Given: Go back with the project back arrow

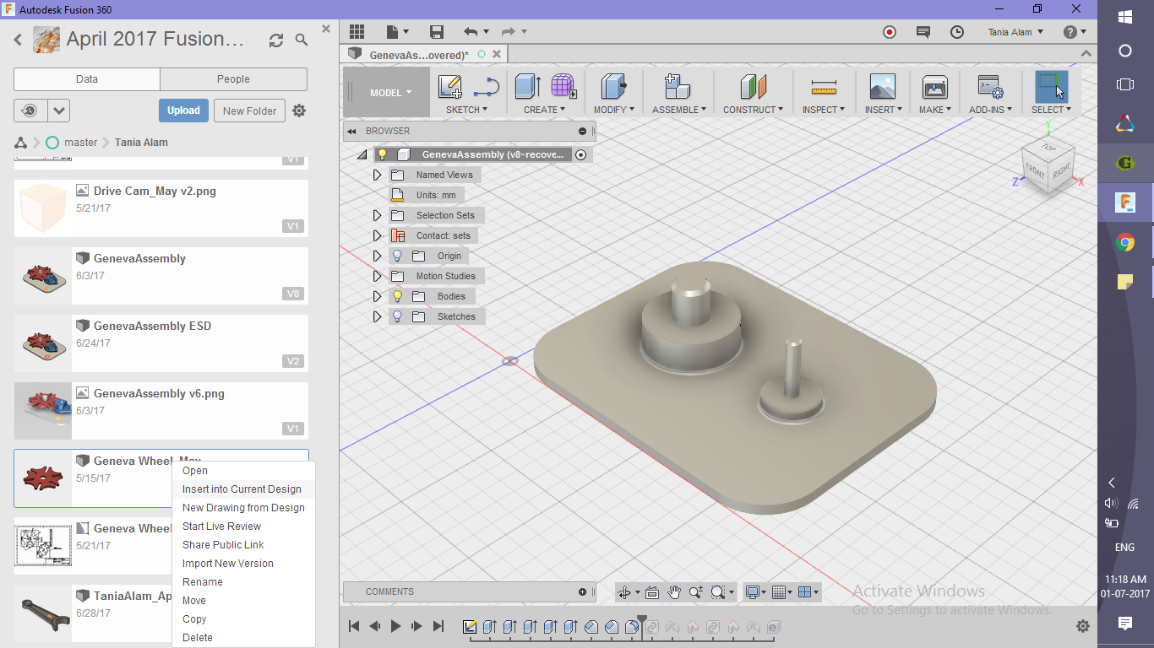Looking at the screenshot, I should point(18,40).
